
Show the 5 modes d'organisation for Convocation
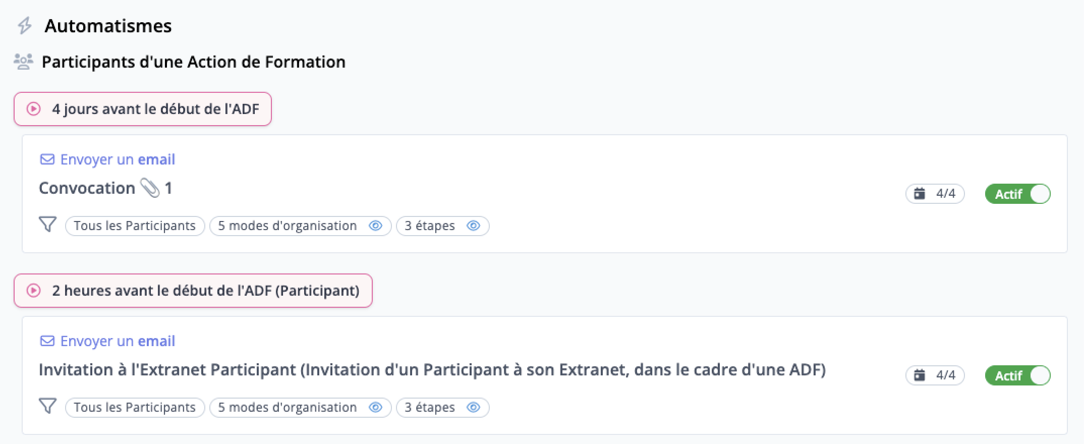click(375, 226)
